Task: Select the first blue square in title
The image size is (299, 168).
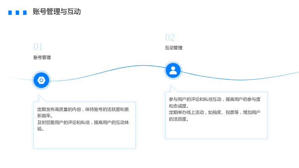Action: point(10,13)
